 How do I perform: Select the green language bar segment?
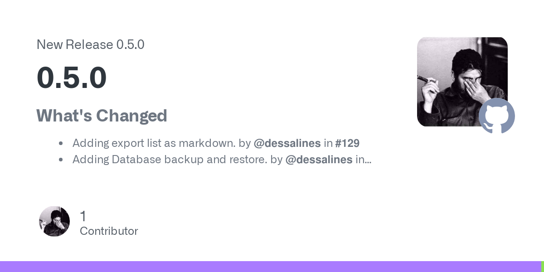tap(542, 267)
